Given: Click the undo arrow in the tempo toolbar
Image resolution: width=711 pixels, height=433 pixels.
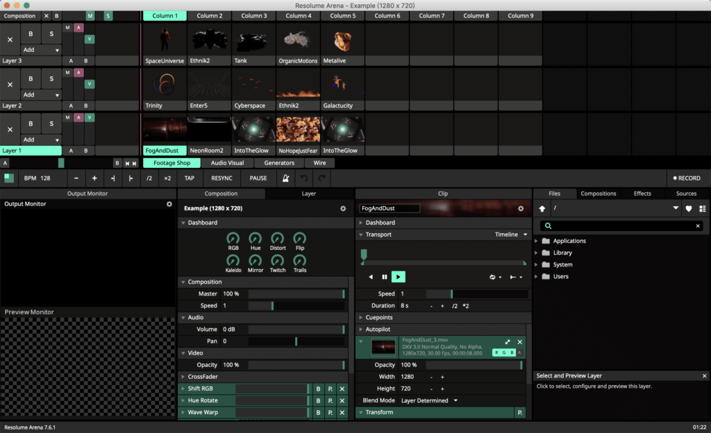Looking at the screenshot, I should coord(304,178).
